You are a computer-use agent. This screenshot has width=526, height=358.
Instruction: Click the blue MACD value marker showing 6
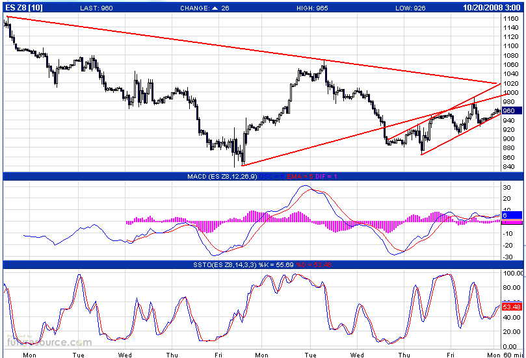click(512, 215)
